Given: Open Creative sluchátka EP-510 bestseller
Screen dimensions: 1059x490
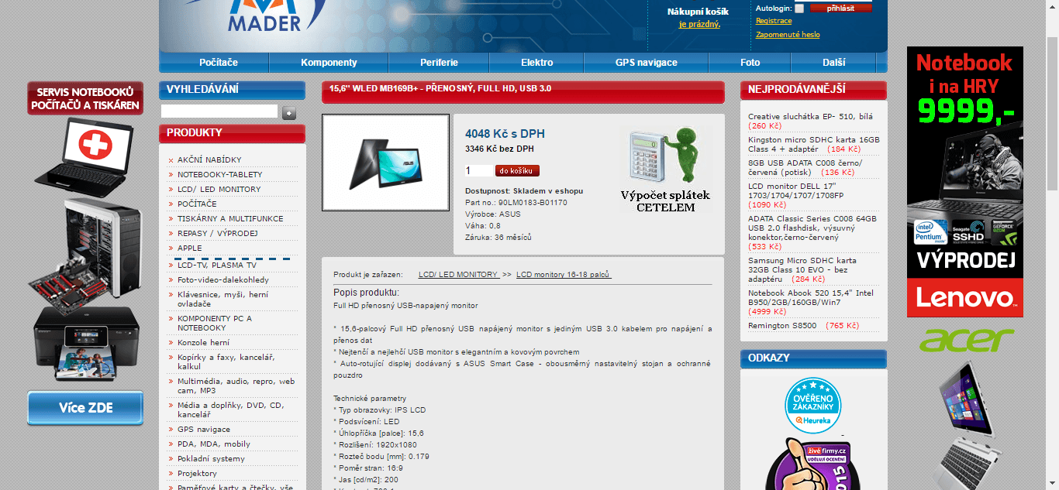Looking at the screenshot, I should click(x=810, y=117).
